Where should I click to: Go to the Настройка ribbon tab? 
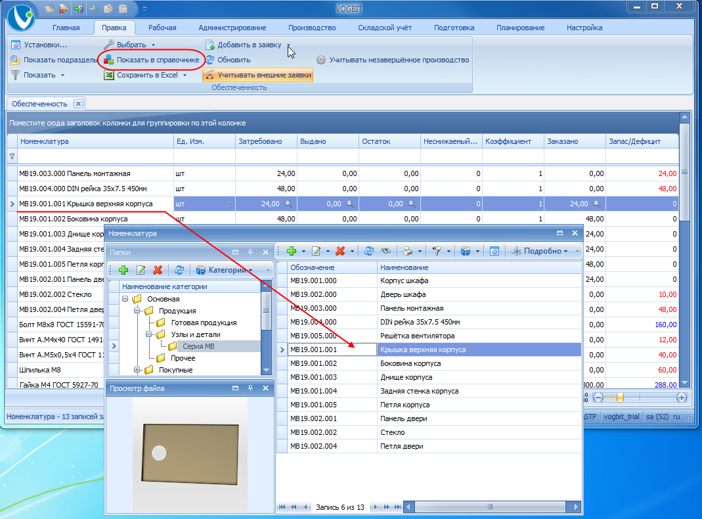coord(584,28)
